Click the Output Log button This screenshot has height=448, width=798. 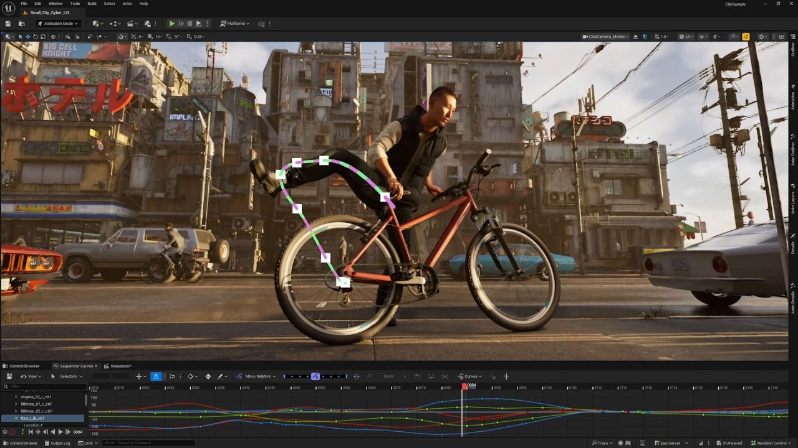(57, 443)
